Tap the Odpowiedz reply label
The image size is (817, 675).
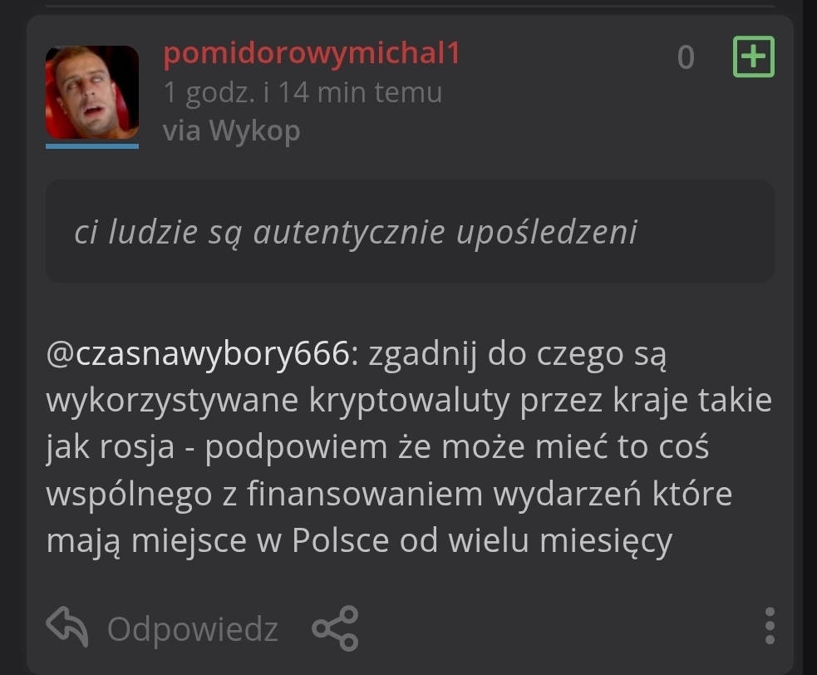192,629
